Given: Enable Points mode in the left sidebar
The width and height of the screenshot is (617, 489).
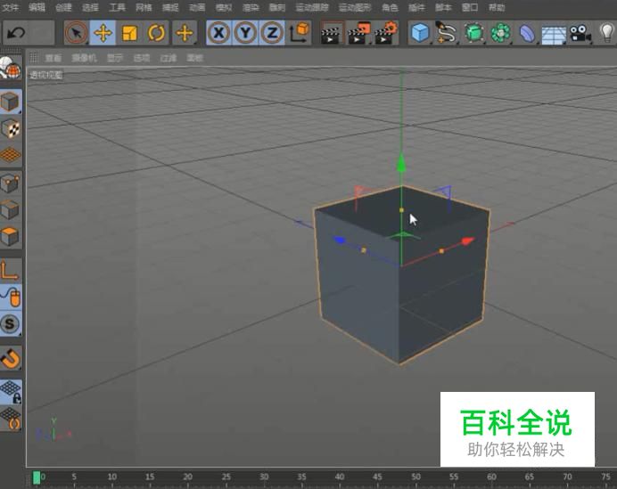Looking at the screenshot, I should (x=11, y=183).
